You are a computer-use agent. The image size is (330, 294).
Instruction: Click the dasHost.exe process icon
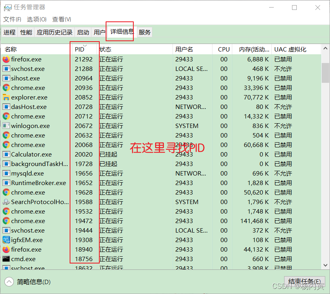pyautogui.click(x=6, y=107)
